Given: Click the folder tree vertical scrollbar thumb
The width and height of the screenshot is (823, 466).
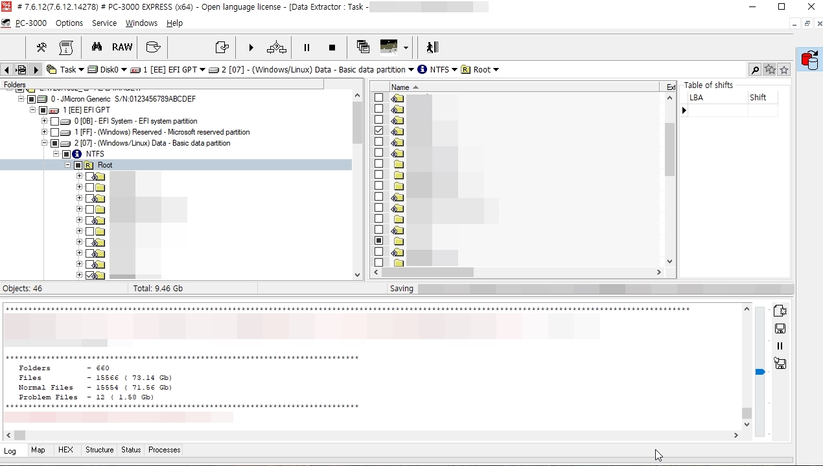Looking at the screenshot, I should pos(357,123).
